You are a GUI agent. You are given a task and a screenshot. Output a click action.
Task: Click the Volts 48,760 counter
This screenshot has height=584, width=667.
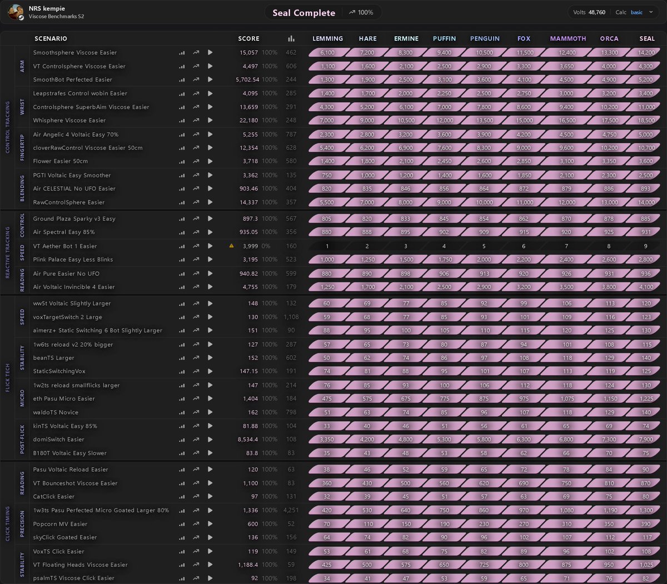(589, 12)
